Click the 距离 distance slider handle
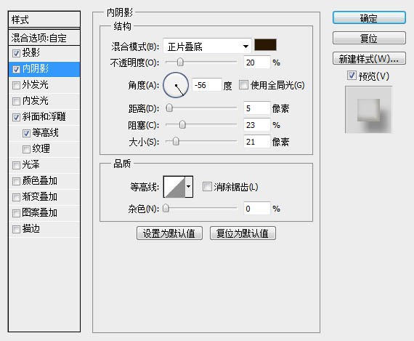This screenshot has width=414, height=341. [x=169, y=108]
